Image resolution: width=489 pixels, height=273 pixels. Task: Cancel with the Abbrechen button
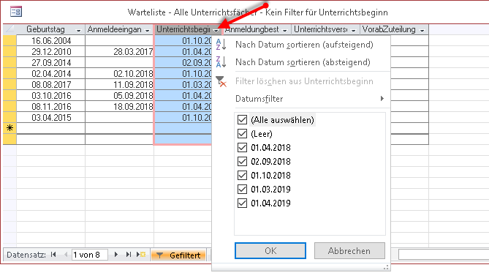[349, 251]
